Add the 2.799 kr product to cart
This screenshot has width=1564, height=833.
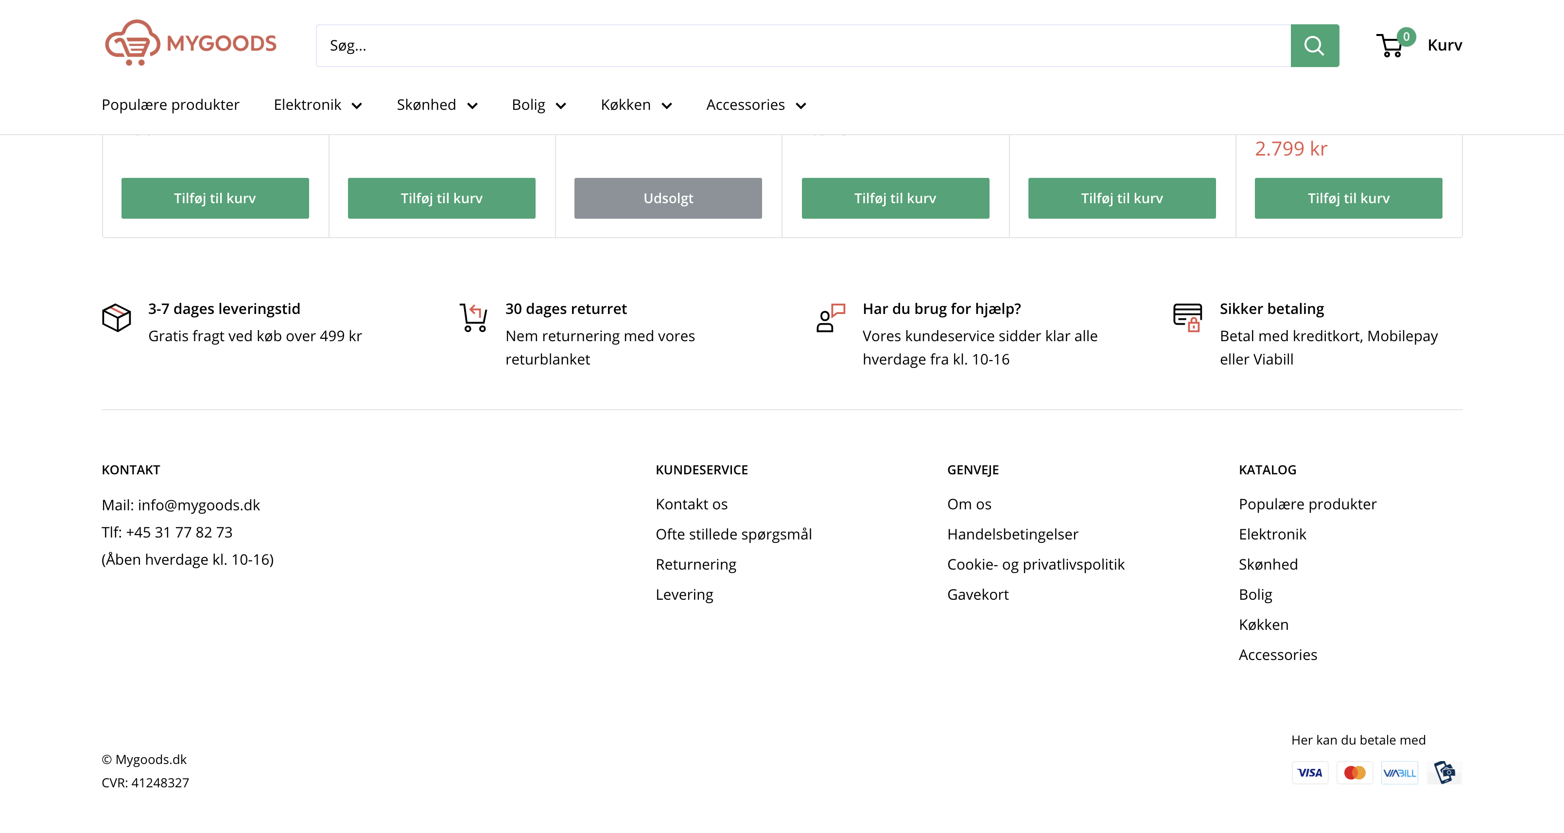coord(1348,198)
